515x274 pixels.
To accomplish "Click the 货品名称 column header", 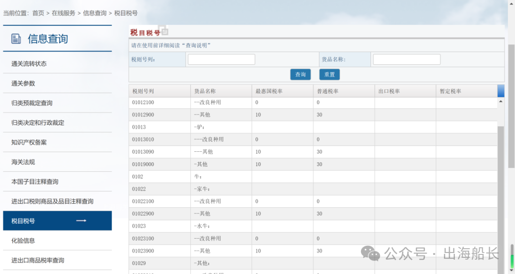I will 221,91.
